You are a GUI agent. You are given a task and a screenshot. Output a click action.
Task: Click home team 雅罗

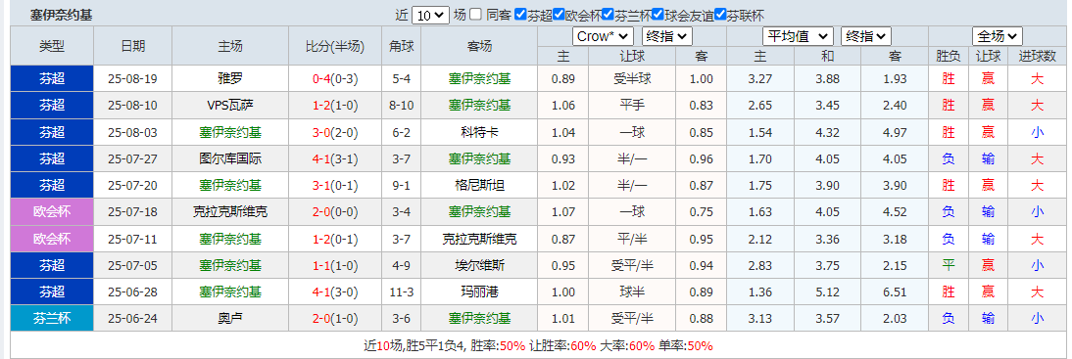[229, 79]
